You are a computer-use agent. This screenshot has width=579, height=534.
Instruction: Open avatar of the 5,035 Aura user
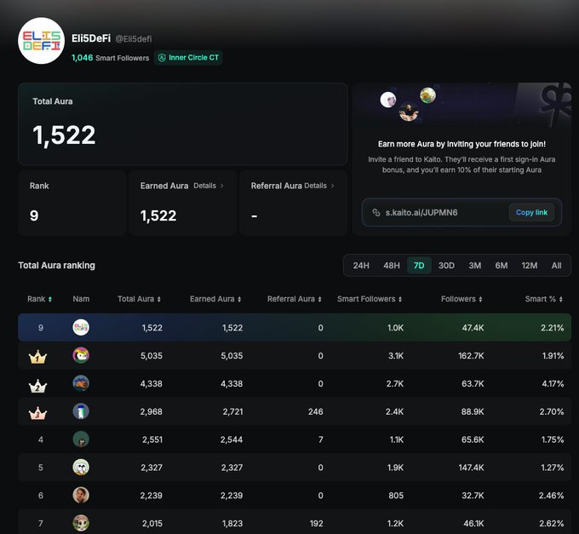tap(81, 355)
